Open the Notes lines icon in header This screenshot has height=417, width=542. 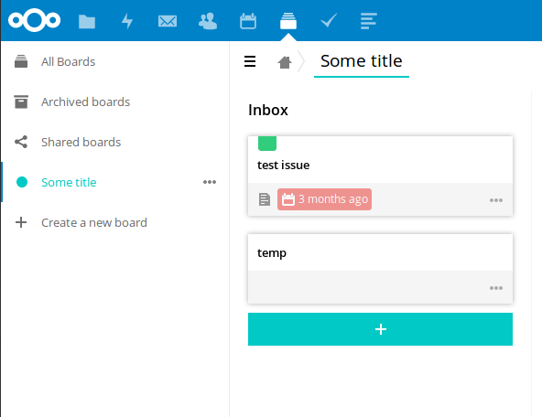[x=368, y=21]
